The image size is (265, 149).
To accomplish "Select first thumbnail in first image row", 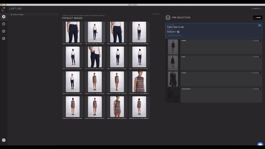I will (73, 32).
